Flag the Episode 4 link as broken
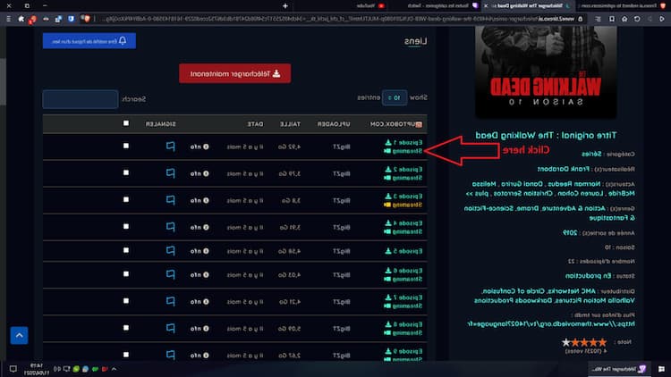The height and width of the screenshot is (377, 671). pyautogui.click(x=170, y=227)
